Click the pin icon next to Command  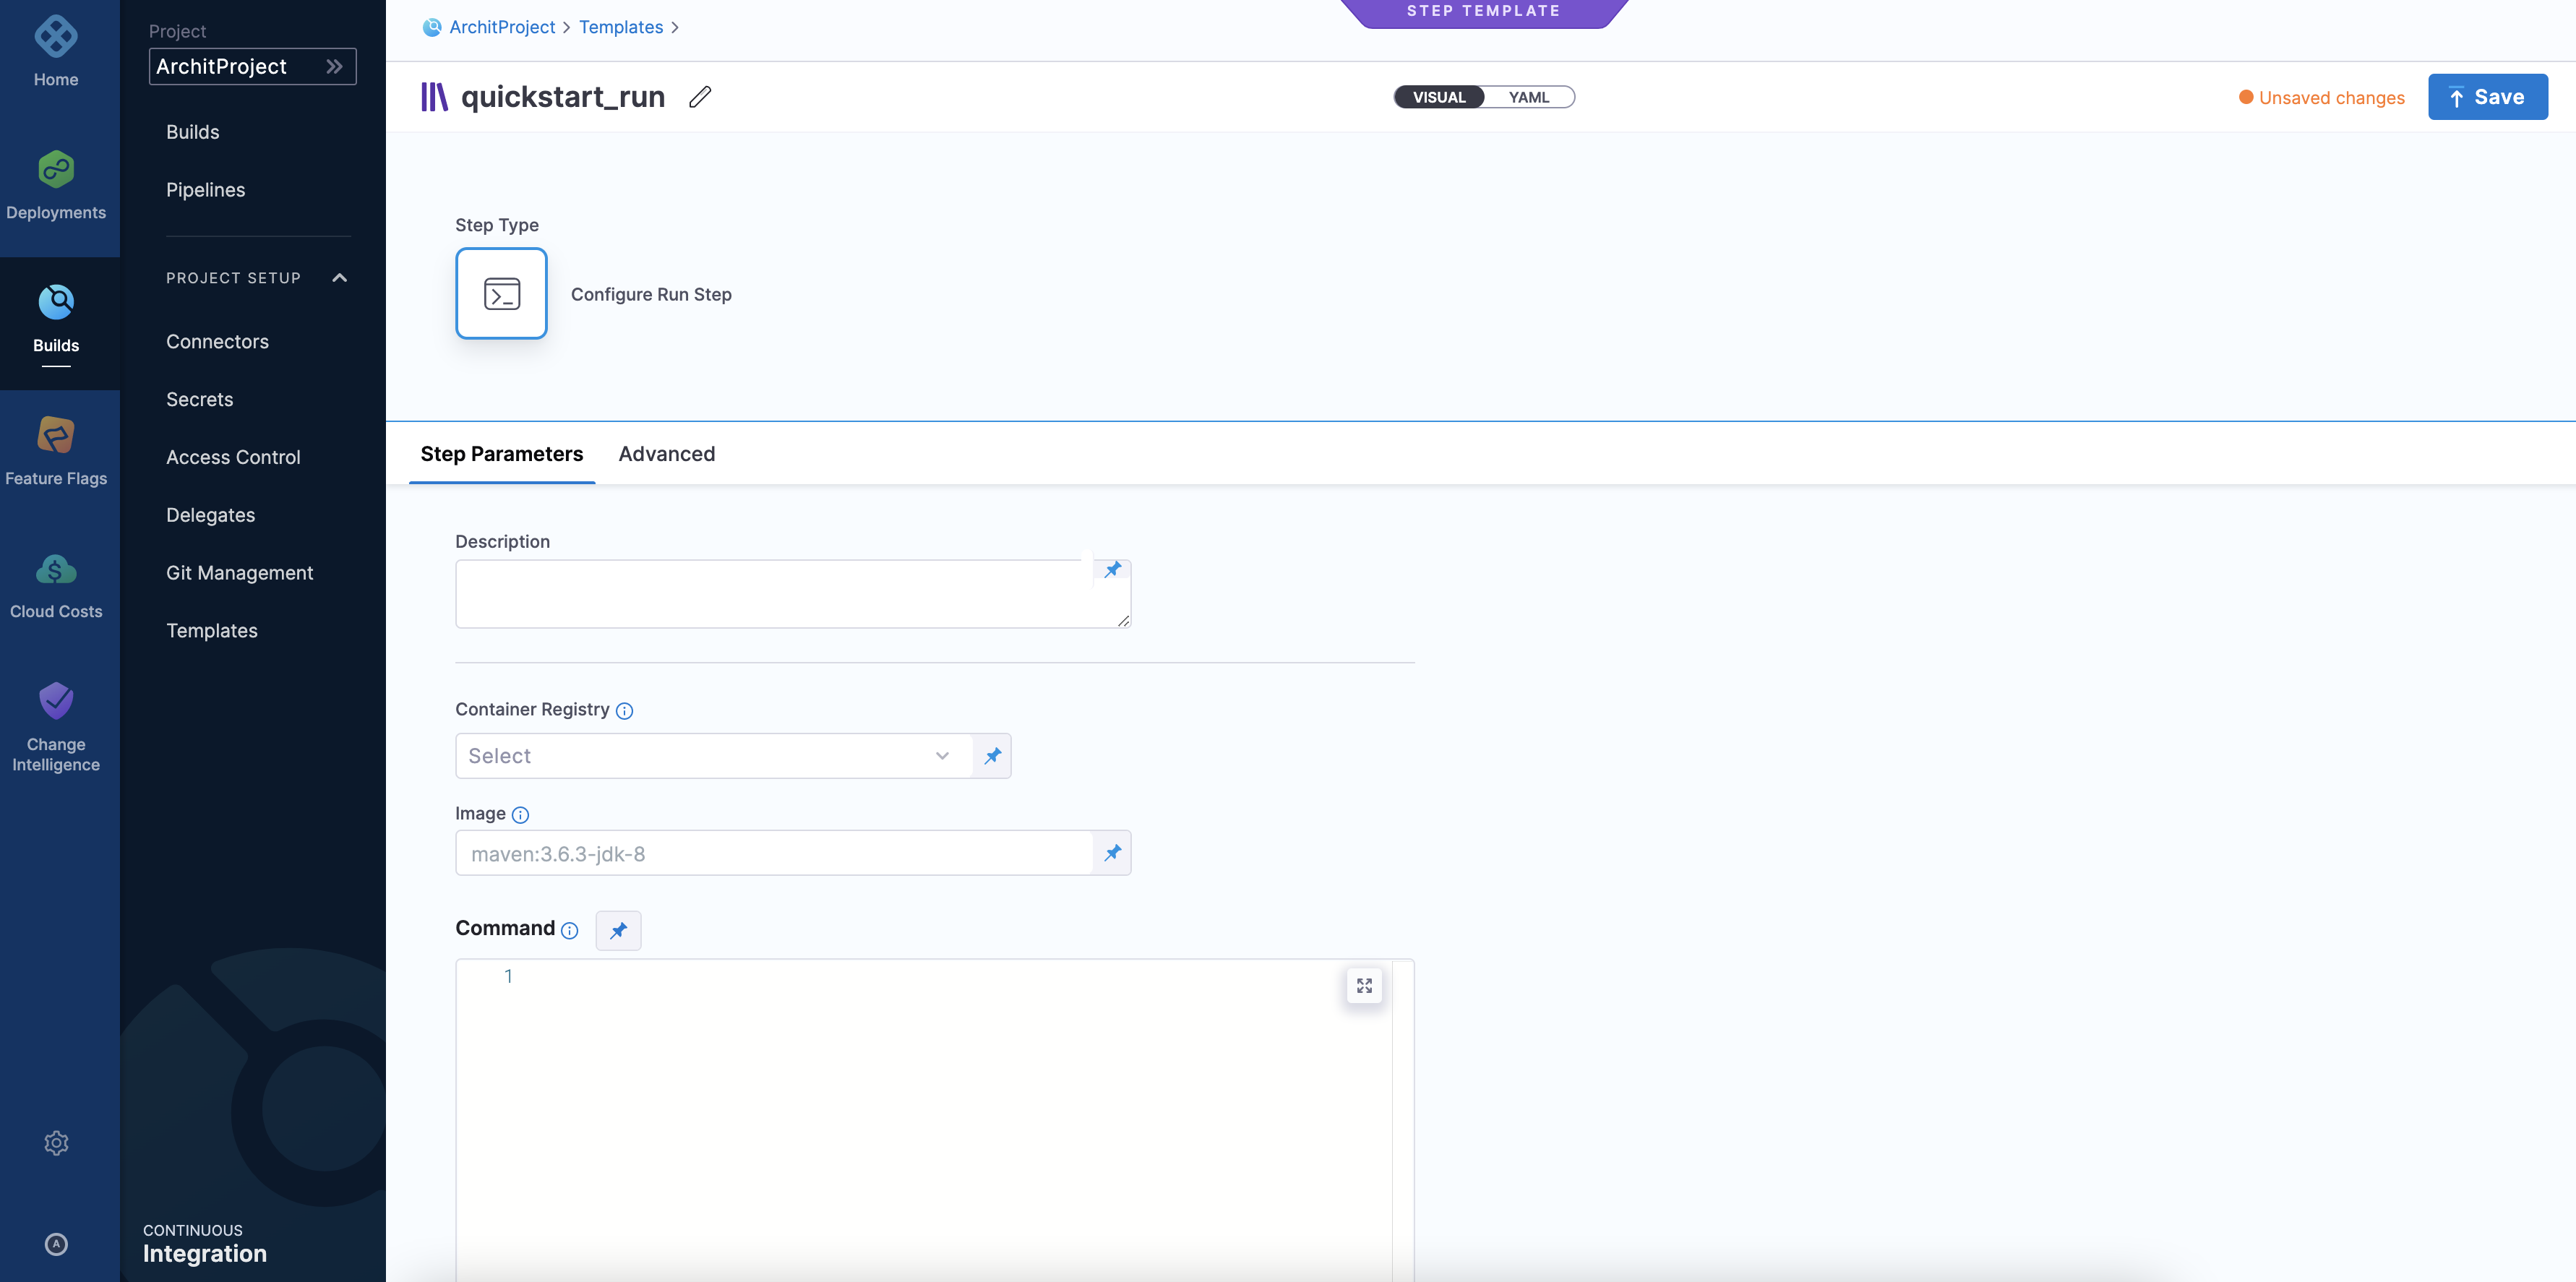point(618,930)
